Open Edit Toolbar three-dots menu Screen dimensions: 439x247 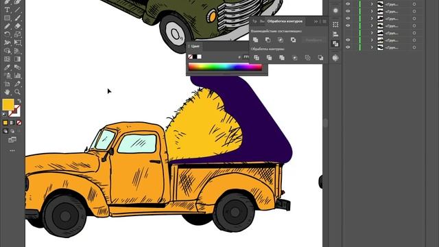tap(12, 151)
